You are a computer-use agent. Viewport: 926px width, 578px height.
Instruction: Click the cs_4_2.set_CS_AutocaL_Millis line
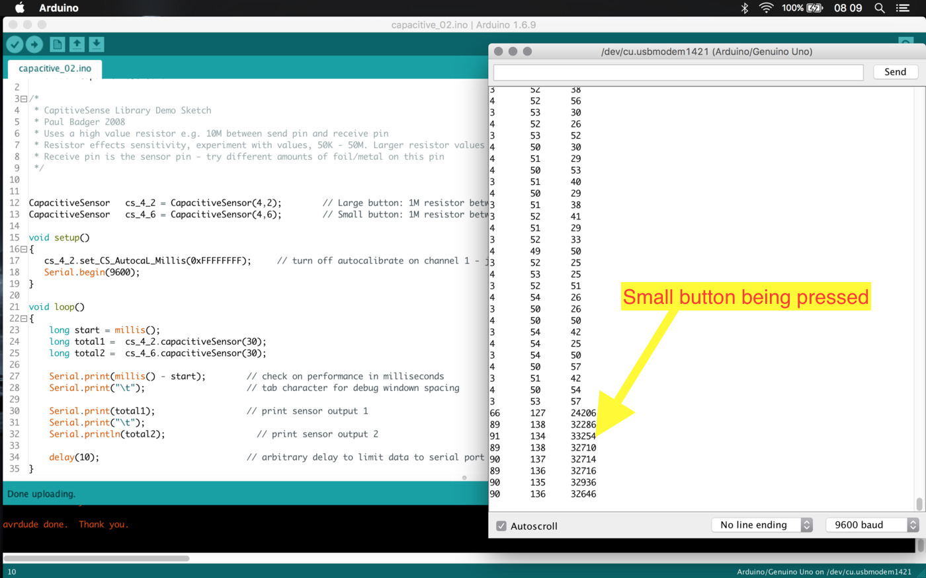coord(147,261)
